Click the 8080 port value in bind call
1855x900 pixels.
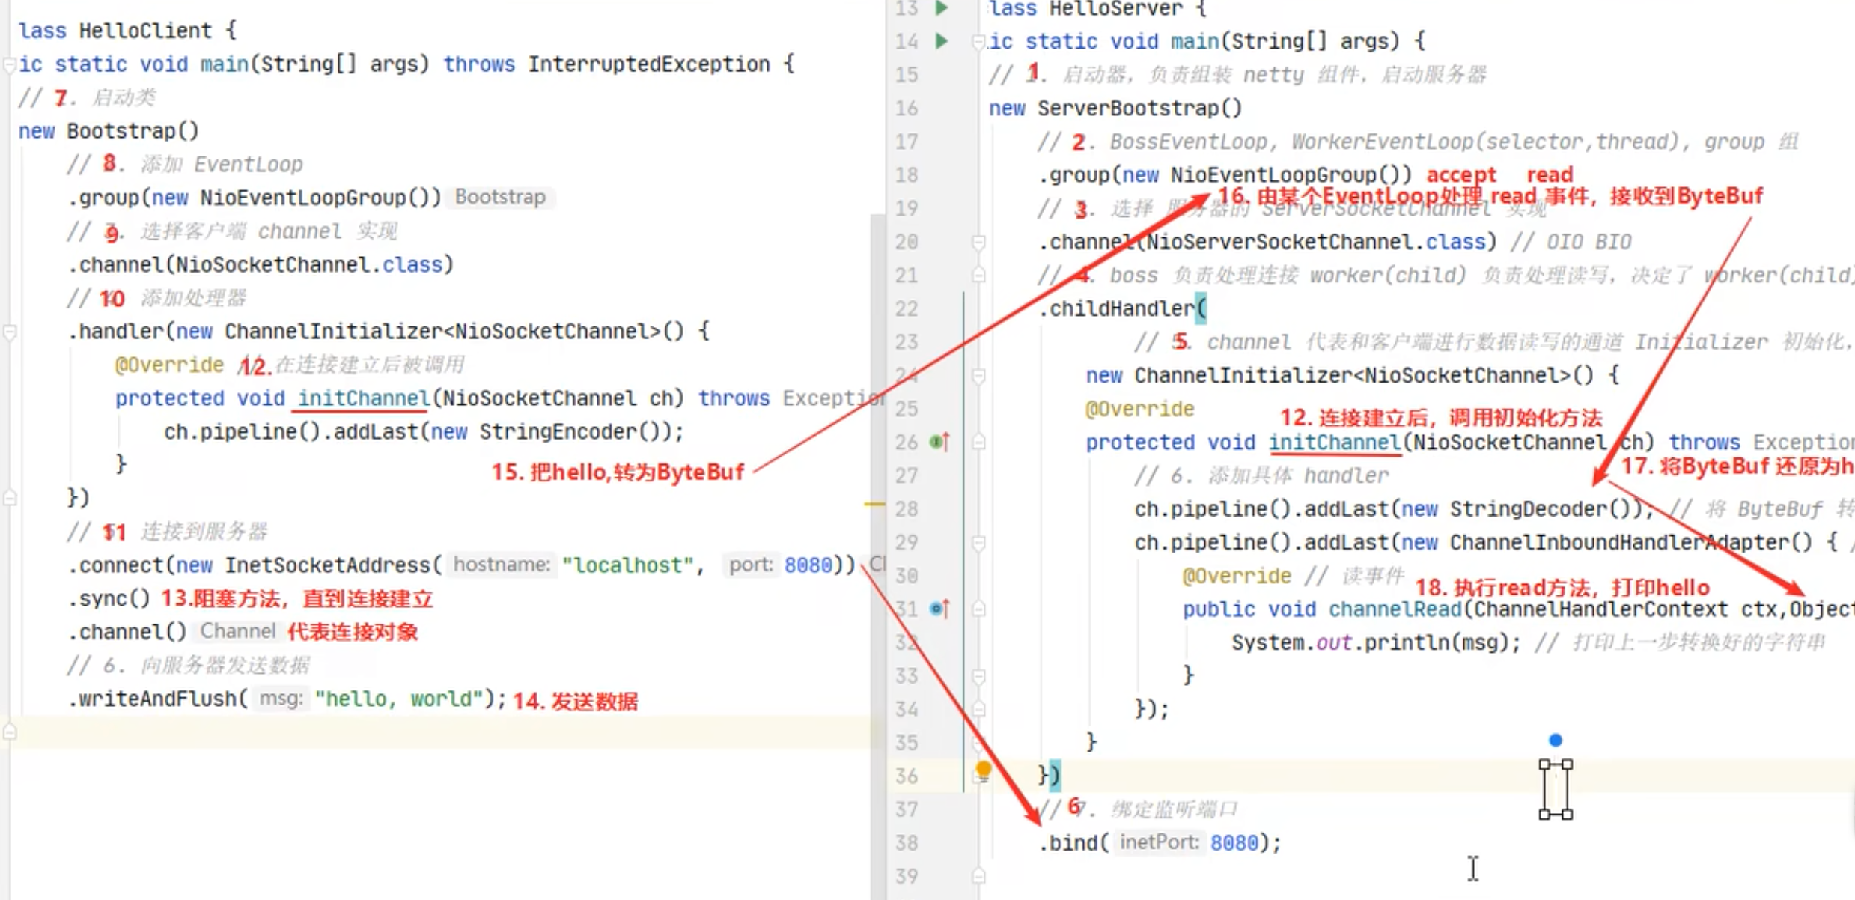1234,843
